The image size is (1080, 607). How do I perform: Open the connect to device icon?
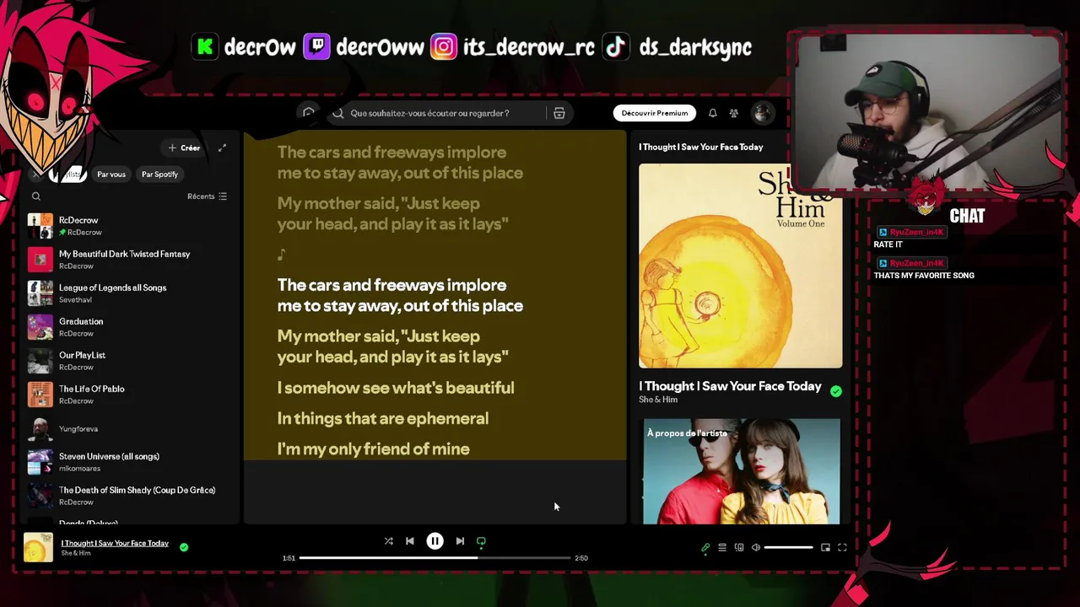pyautogui.click(x=739, y=548)
